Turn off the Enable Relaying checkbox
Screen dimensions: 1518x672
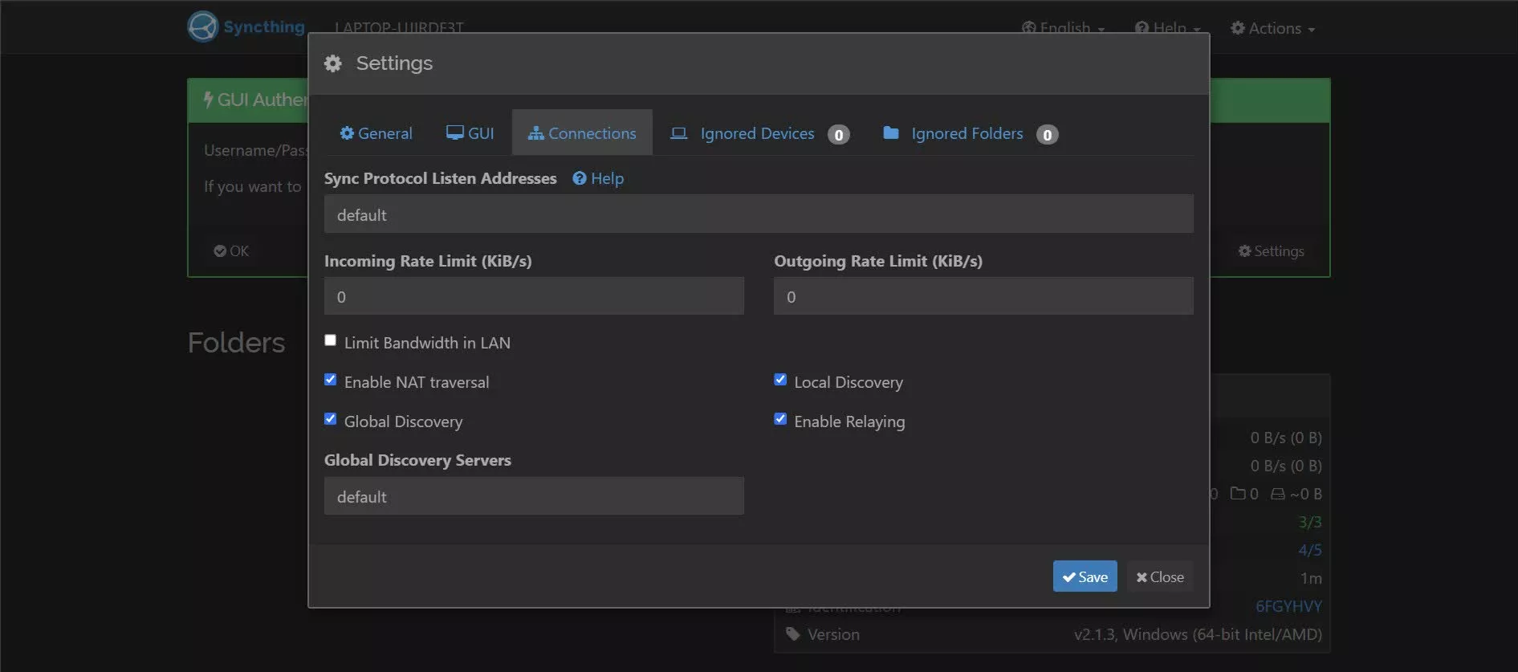pyautogui.click(x=780, y=419)
